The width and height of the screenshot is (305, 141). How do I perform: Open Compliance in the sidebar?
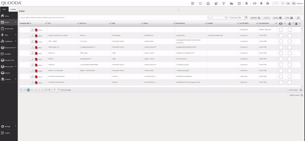pyautogui.click(x=9, y=41)
